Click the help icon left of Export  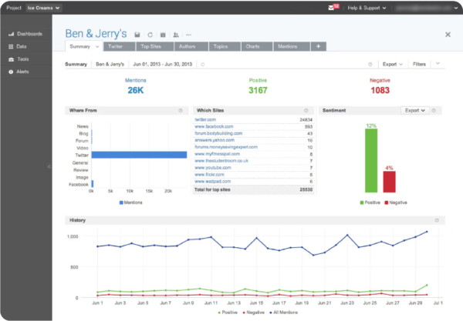pos(370,64)
